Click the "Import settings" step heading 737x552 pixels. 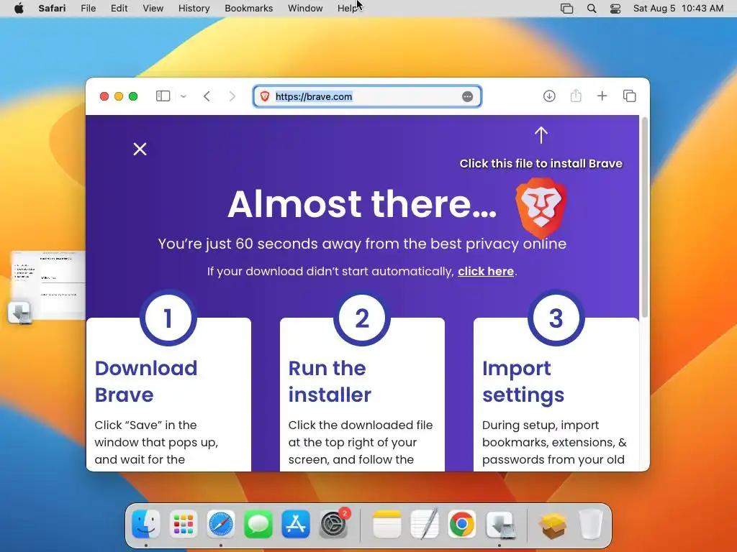523,381
